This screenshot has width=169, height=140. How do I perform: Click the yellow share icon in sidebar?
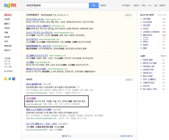coord(6,79)
